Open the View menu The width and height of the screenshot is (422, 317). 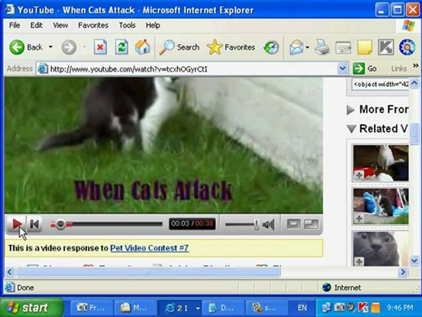tap(60, 26)
